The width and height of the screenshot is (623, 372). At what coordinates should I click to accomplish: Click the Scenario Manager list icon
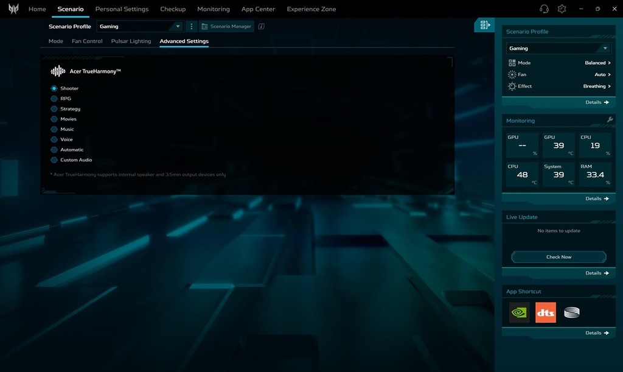click(204, 26)
